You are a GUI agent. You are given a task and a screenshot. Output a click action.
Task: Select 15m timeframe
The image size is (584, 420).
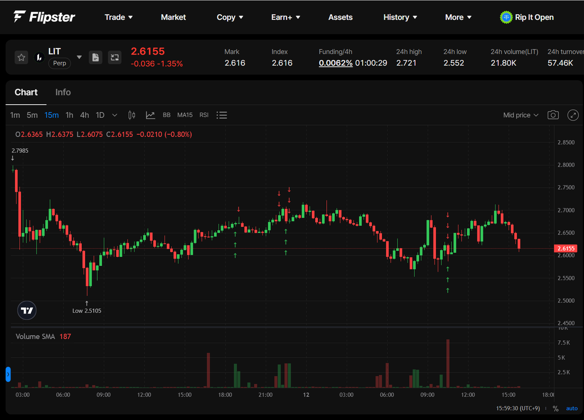click(52, 115)
